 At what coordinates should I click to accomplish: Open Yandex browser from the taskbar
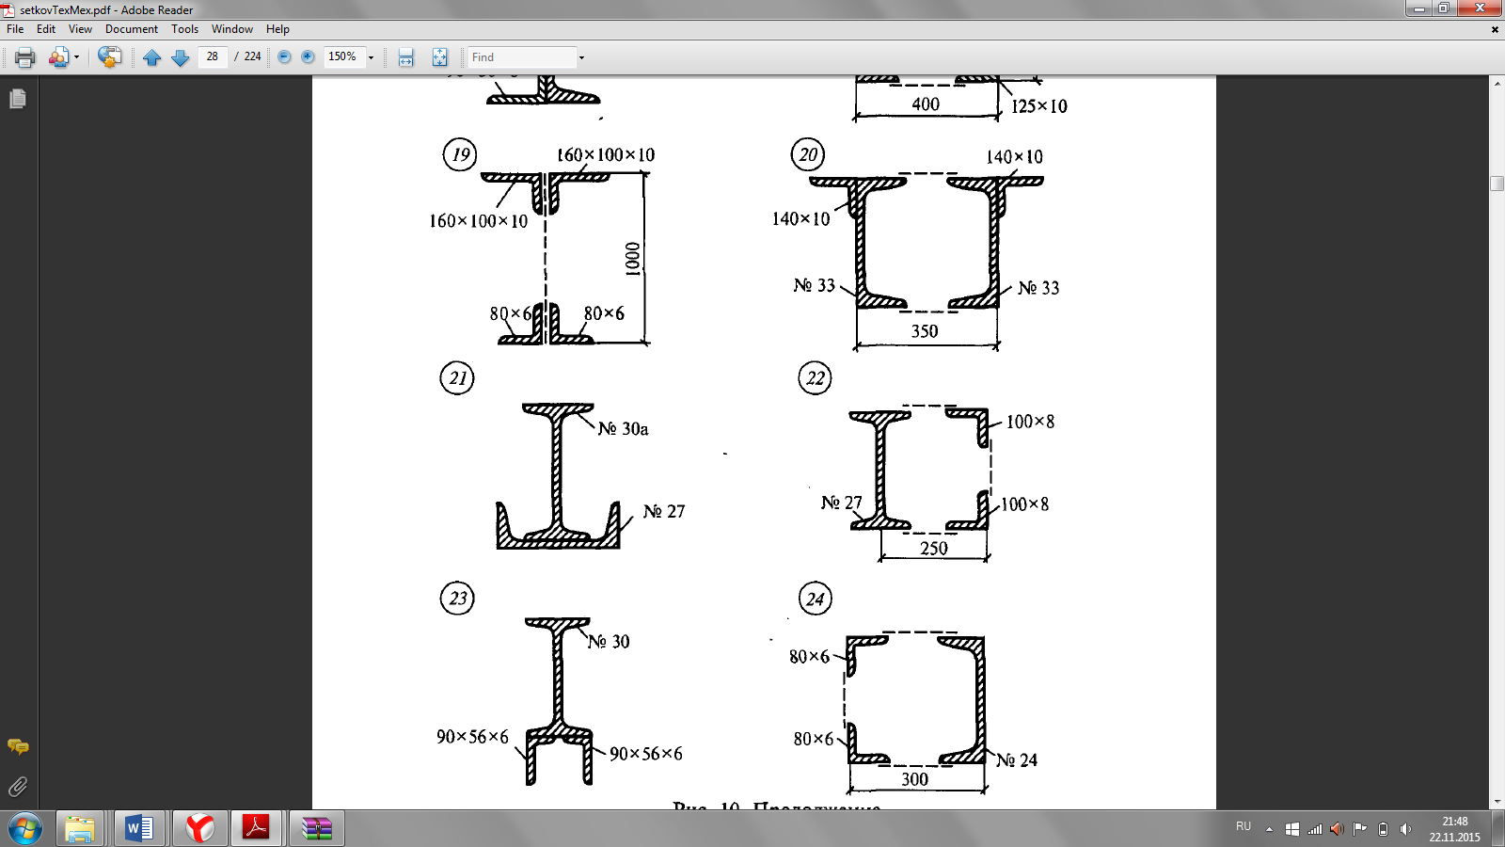198,829
